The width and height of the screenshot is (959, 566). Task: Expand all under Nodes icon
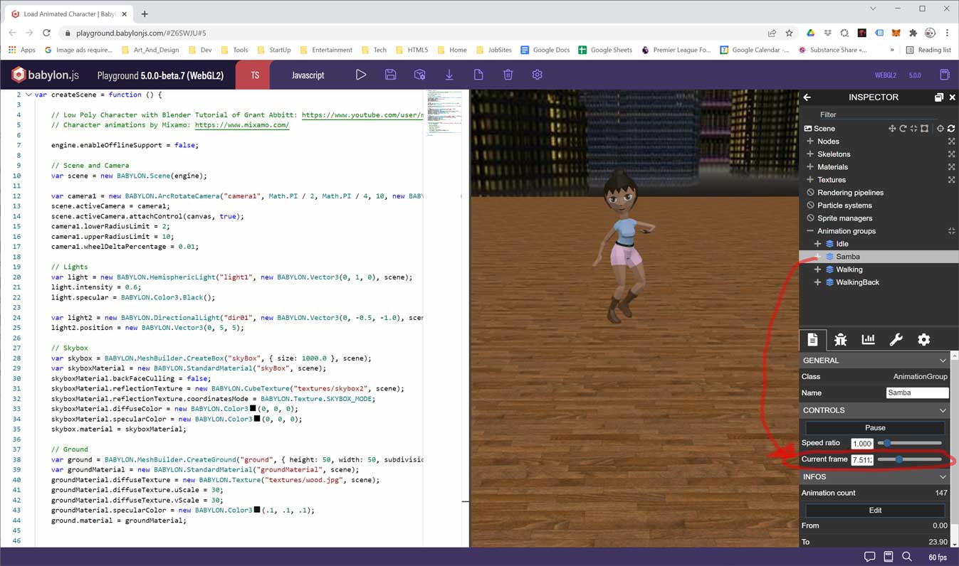pos(951,141)
